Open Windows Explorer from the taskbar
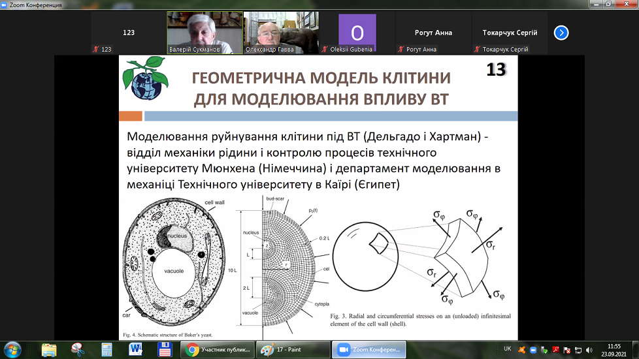 click(x=49, y=350)
